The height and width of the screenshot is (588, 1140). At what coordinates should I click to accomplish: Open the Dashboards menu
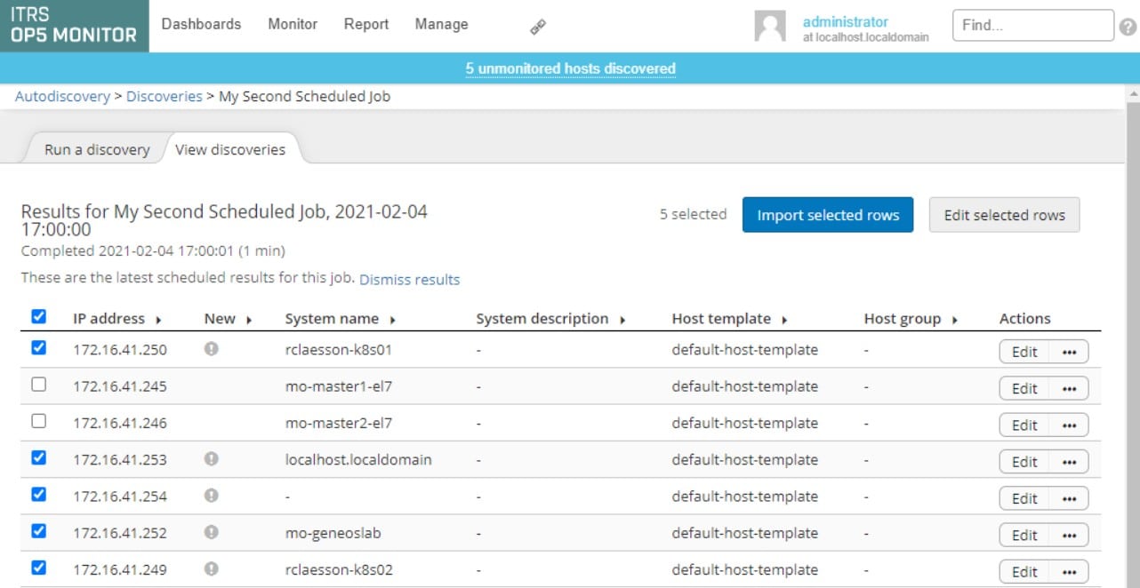click(x=201, y=25)
